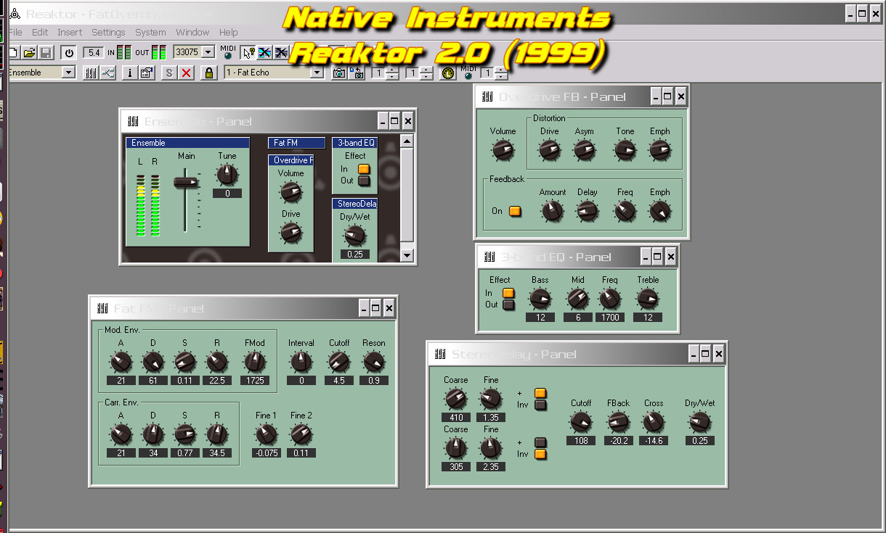Open the Edit menu
The image size is (886, 533).
40,32
